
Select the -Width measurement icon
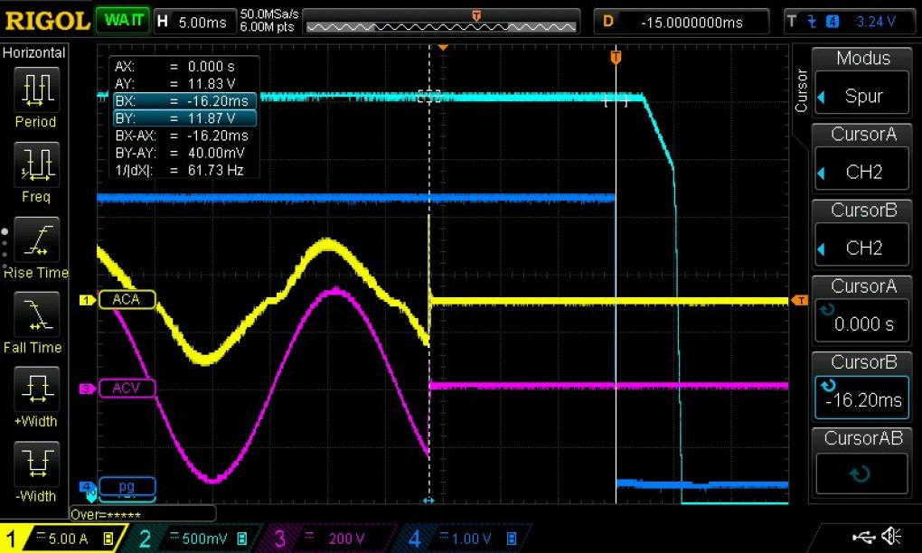pos(36,464)
